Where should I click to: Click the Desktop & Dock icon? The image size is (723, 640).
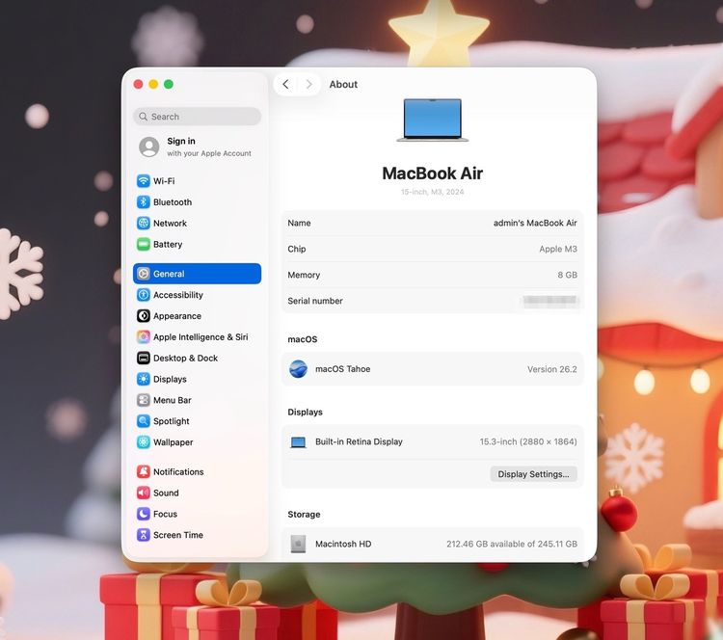tap(144, 358)
